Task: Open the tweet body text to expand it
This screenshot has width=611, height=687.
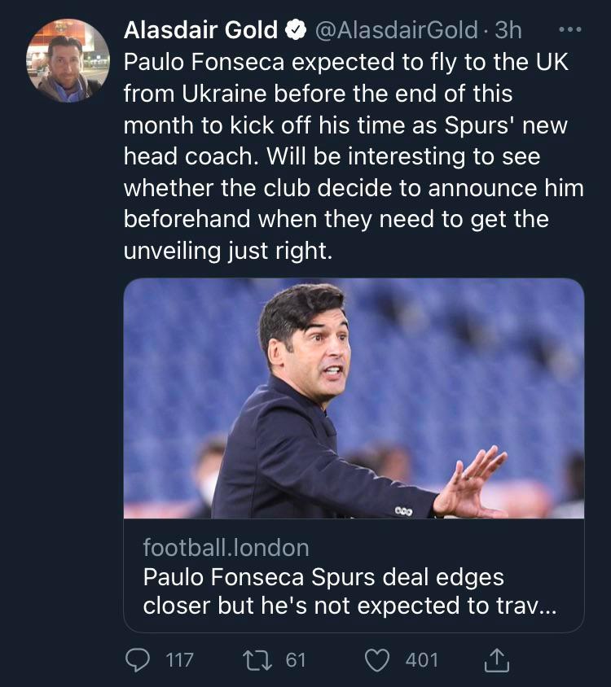Action: (x=353, y=156)
